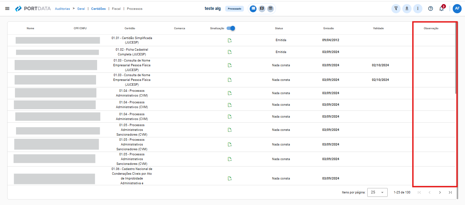The height and width of the screenshot is (205, 465).
Task: Click Nada consta status in 01.06 row
Action: click(x=281, y=178)
